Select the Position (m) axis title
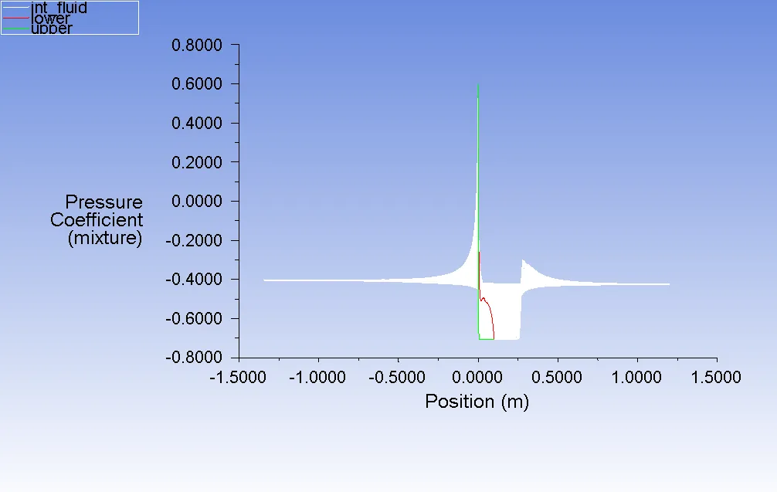 point(477,402)
